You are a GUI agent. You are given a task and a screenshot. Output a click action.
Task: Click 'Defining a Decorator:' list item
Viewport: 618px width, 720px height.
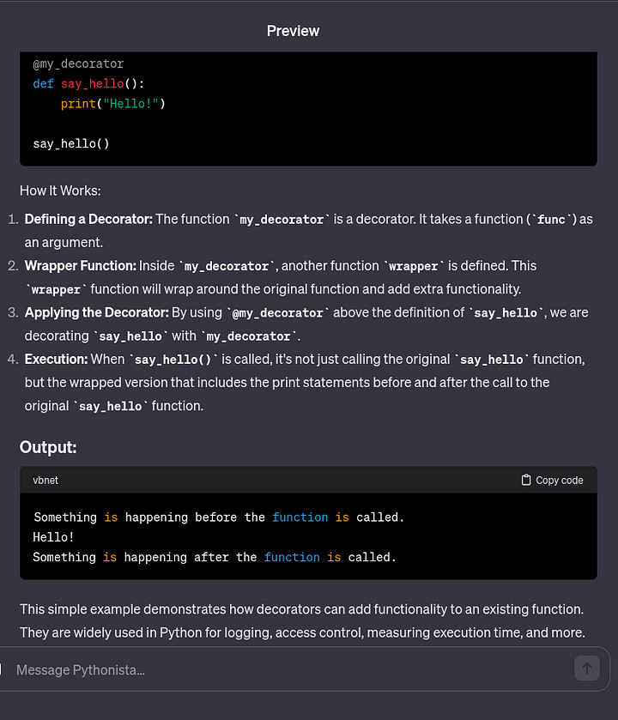88,219
